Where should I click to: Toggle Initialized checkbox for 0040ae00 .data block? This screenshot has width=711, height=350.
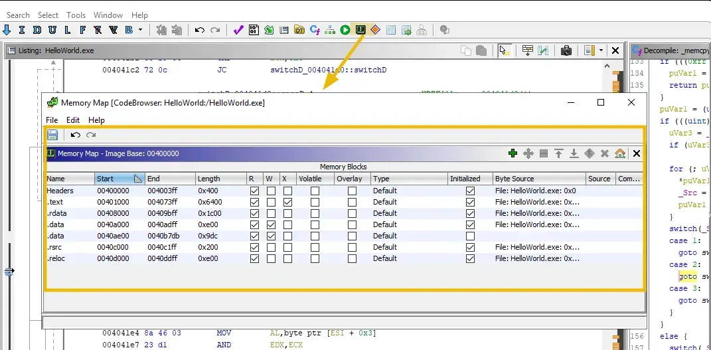pos(470,236)
